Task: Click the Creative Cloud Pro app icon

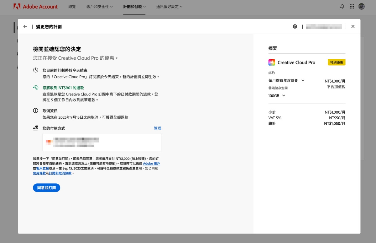Action: click(x=272, y=62)
